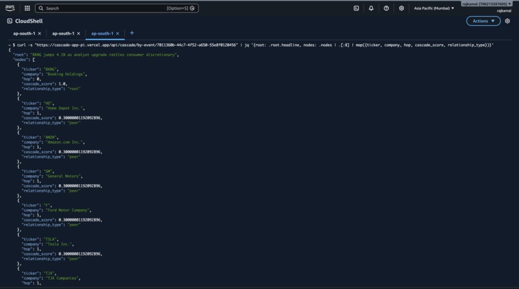The width and height of the screenshot is (519, 289).
Task: Open the AWS home logo
Action: pos(10,8)
